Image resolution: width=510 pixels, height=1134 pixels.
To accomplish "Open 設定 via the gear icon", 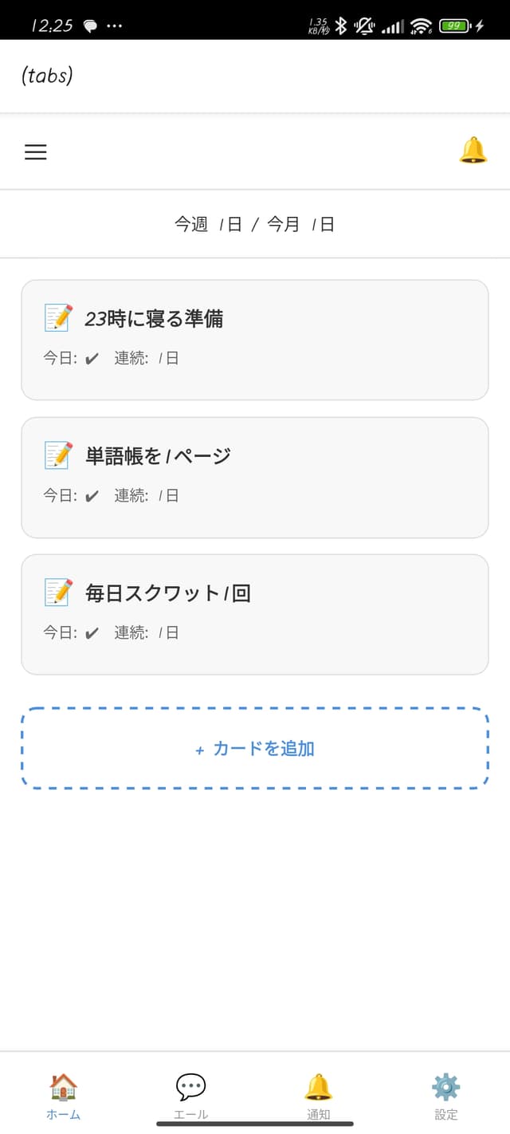I will point(445,1086).
